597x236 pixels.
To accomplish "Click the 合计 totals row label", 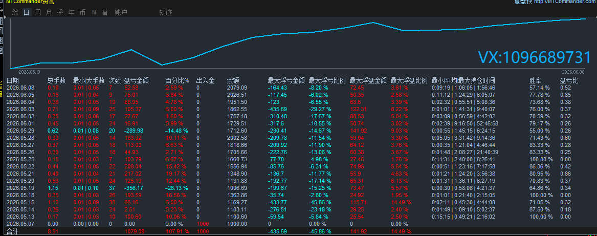I will pyautogui.click(x=13, y=231).
